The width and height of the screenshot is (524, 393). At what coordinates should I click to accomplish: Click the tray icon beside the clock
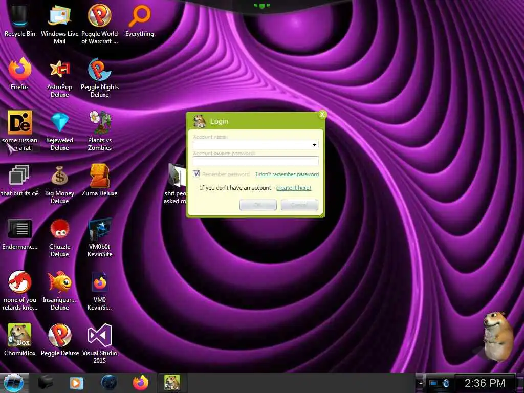[446, 383]
